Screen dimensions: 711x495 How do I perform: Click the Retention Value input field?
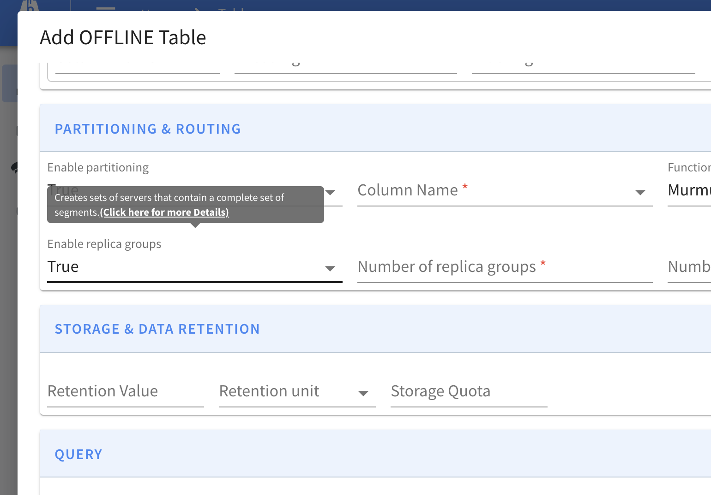pos(125,392)
